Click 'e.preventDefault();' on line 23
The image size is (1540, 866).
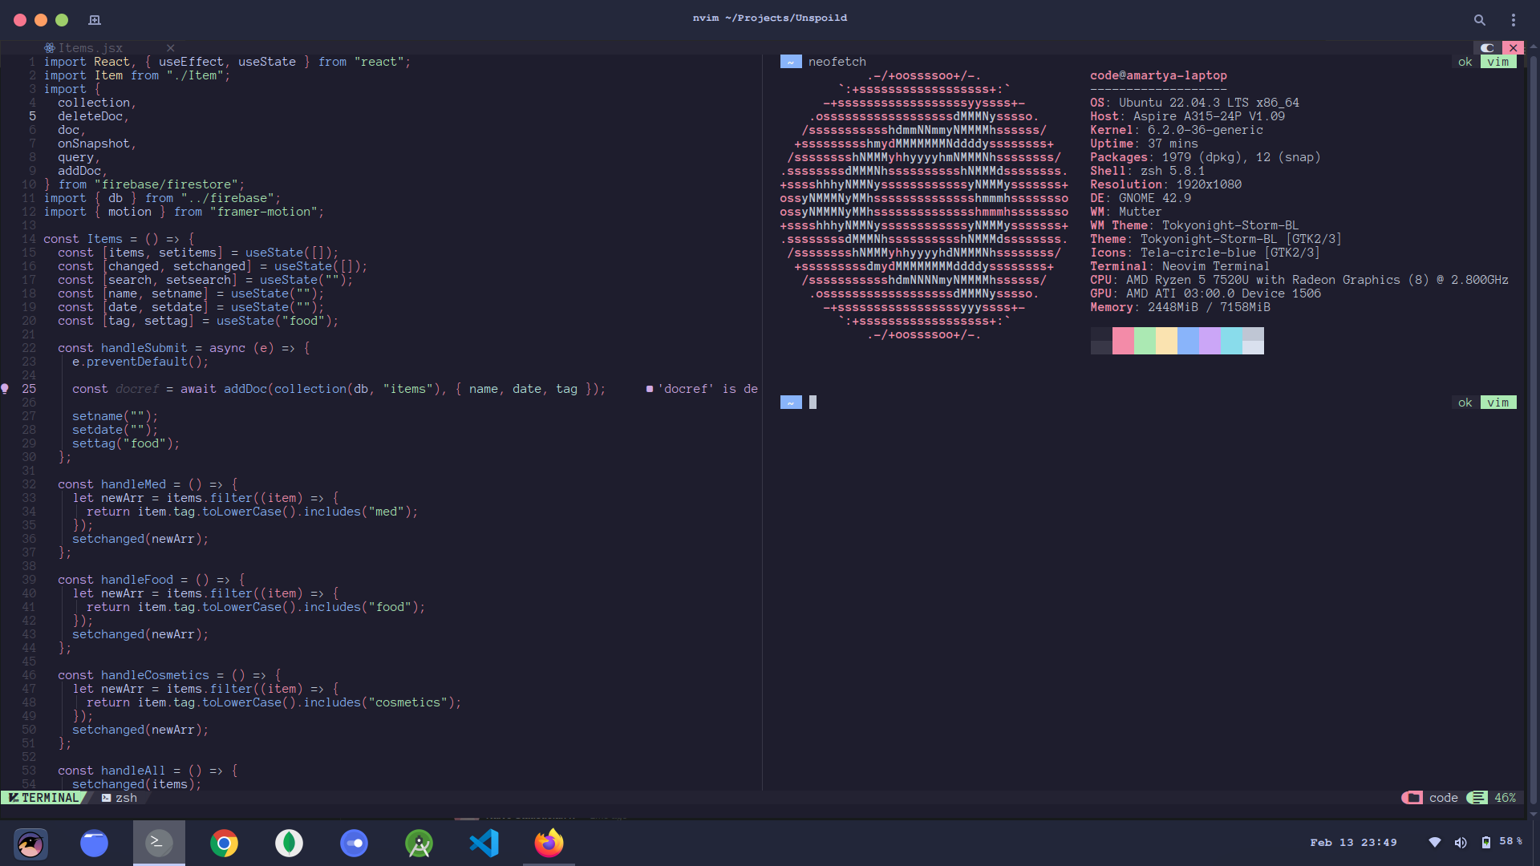[x=140, y=362]
